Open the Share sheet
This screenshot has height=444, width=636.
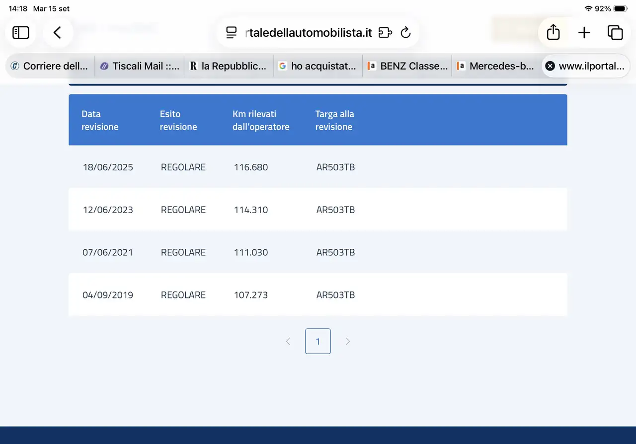(553, 33)
